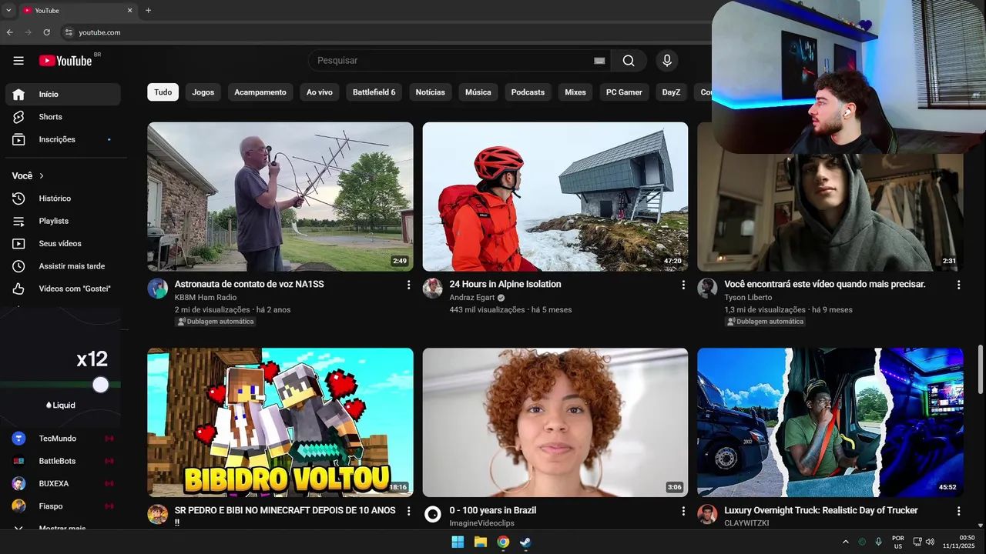Select the Battlefield 6 filter chip
The height and width of the screenshot is (554, 986).
pos(374,92)
